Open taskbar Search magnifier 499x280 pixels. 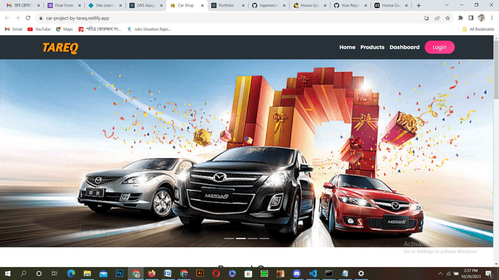(x=23, y=274)
